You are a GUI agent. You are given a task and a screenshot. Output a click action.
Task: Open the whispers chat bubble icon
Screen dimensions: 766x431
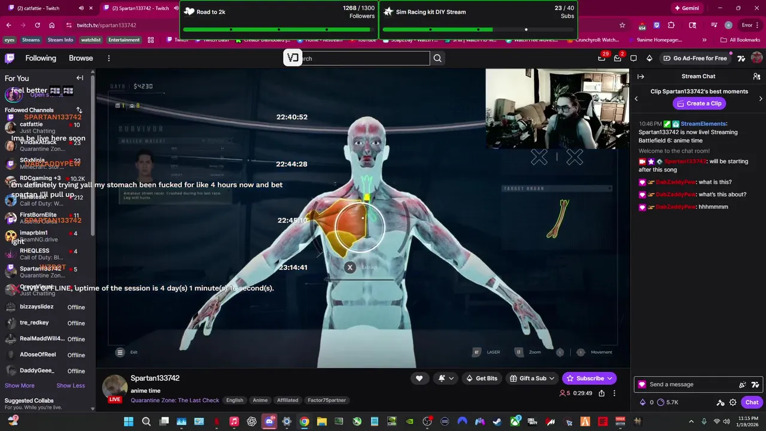point(634,58)
